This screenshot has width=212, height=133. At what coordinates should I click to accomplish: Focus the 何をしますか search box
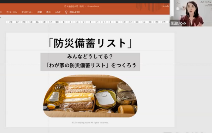pyautogui.click(x=75, y=12)
